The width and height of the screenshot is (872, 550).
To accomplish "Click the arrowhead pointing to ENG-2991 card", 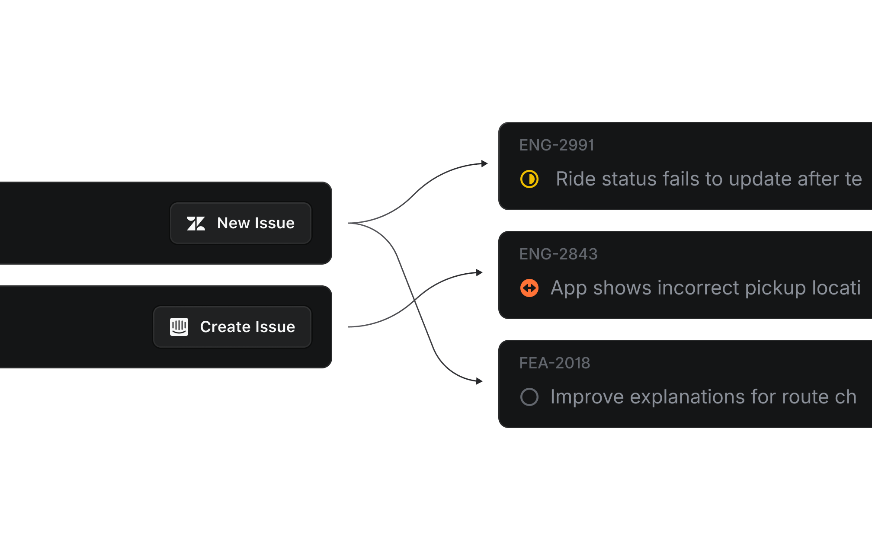I will [x=485, y=163].
